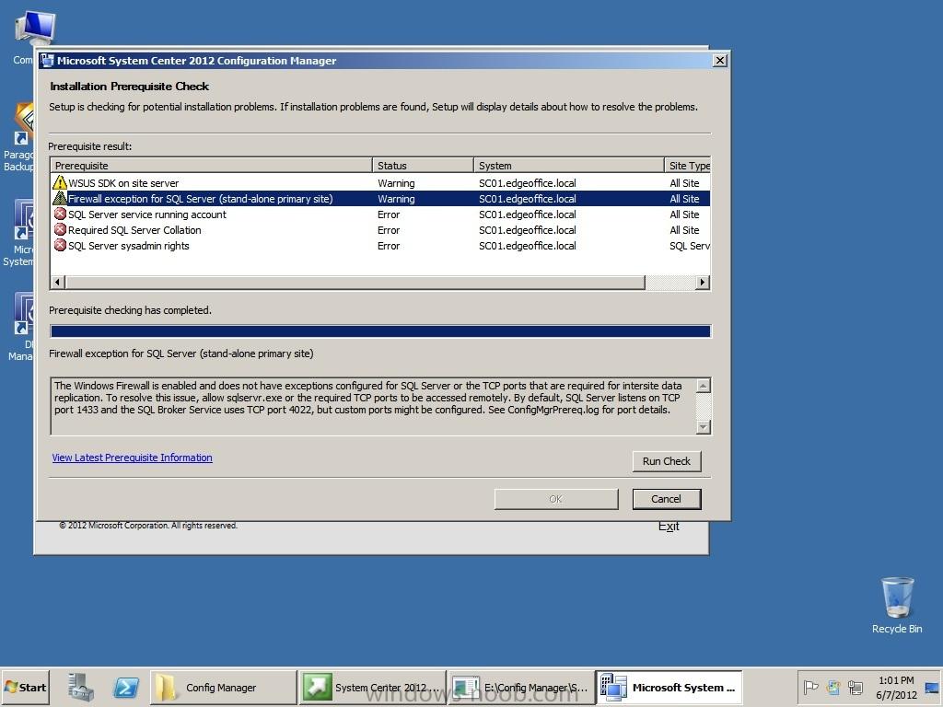Screen dimensions: 943x707
Task: Click SQL Serv site type cell
Action: coord(689,245)
